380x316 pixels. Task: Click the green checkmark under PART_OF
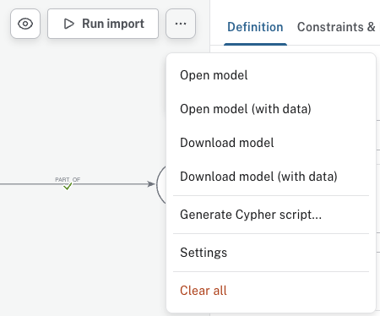[x=68, y=187]
